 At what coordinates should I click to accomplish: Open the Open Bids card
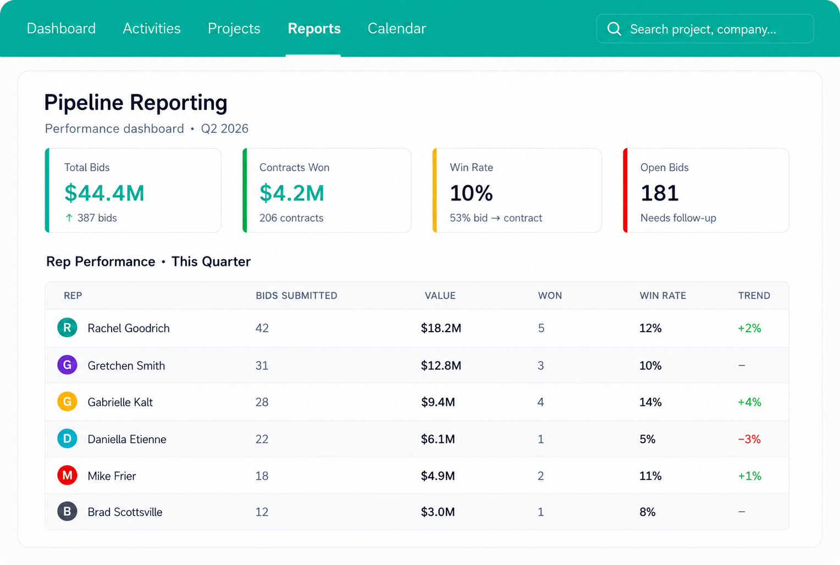click(706, 191)
